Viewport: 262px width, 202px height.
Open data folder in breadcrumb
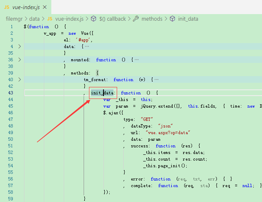(34, 19)
